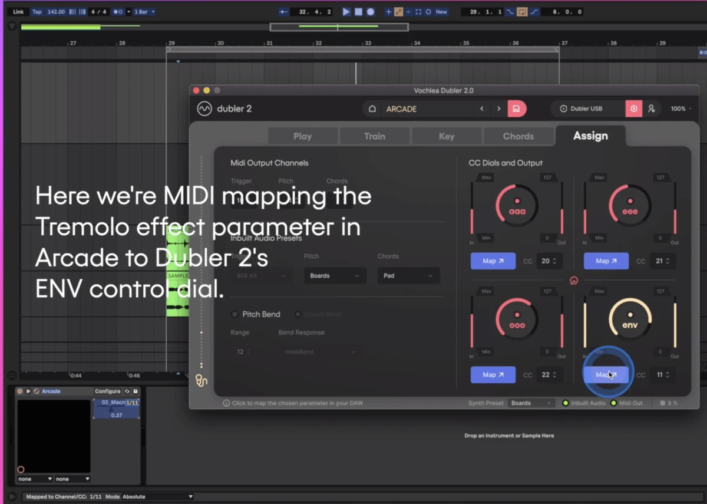Go to the previous preset arrow
This screenshot has height=504, width=707.
(x=482, y=109)
